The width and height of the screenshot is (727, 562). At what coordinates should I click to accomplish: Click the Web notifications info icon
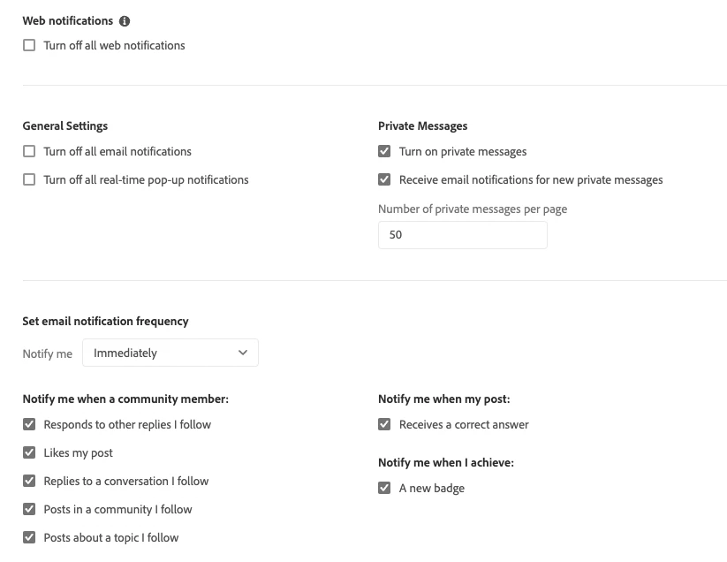pos(125,21)
